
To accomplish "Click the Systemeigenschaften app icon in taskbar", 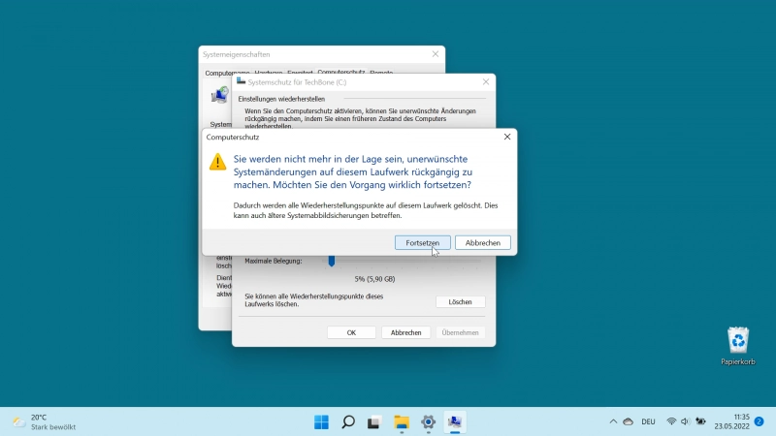I will [x=455, y=421].
